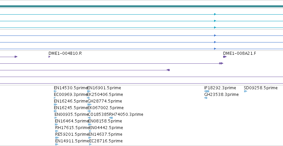This screenshot has width=283, height=146.
Task: Click the GH23538.3prime arrow glyph
Action: click(206, 98)
